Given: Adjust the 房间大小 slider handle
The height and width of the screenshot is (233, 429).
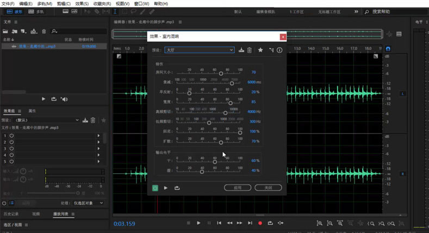Looking at the screenshot, I should pos(221,73).
